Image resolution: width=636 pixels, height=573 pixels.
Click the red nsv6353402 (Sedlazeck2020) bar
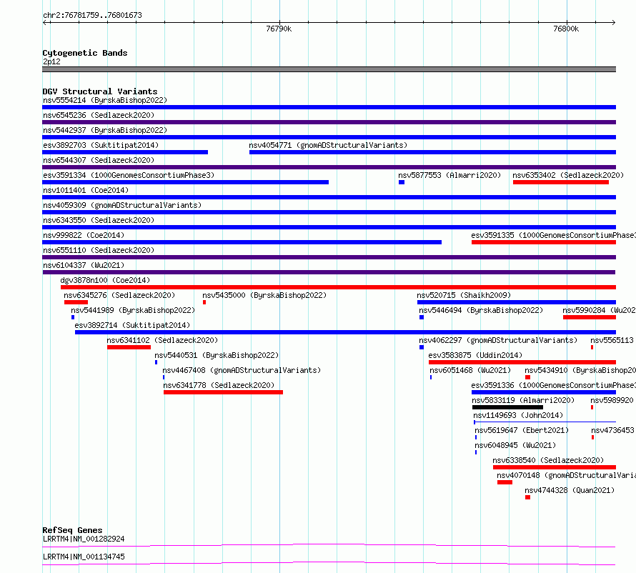[x=560, y=182]
